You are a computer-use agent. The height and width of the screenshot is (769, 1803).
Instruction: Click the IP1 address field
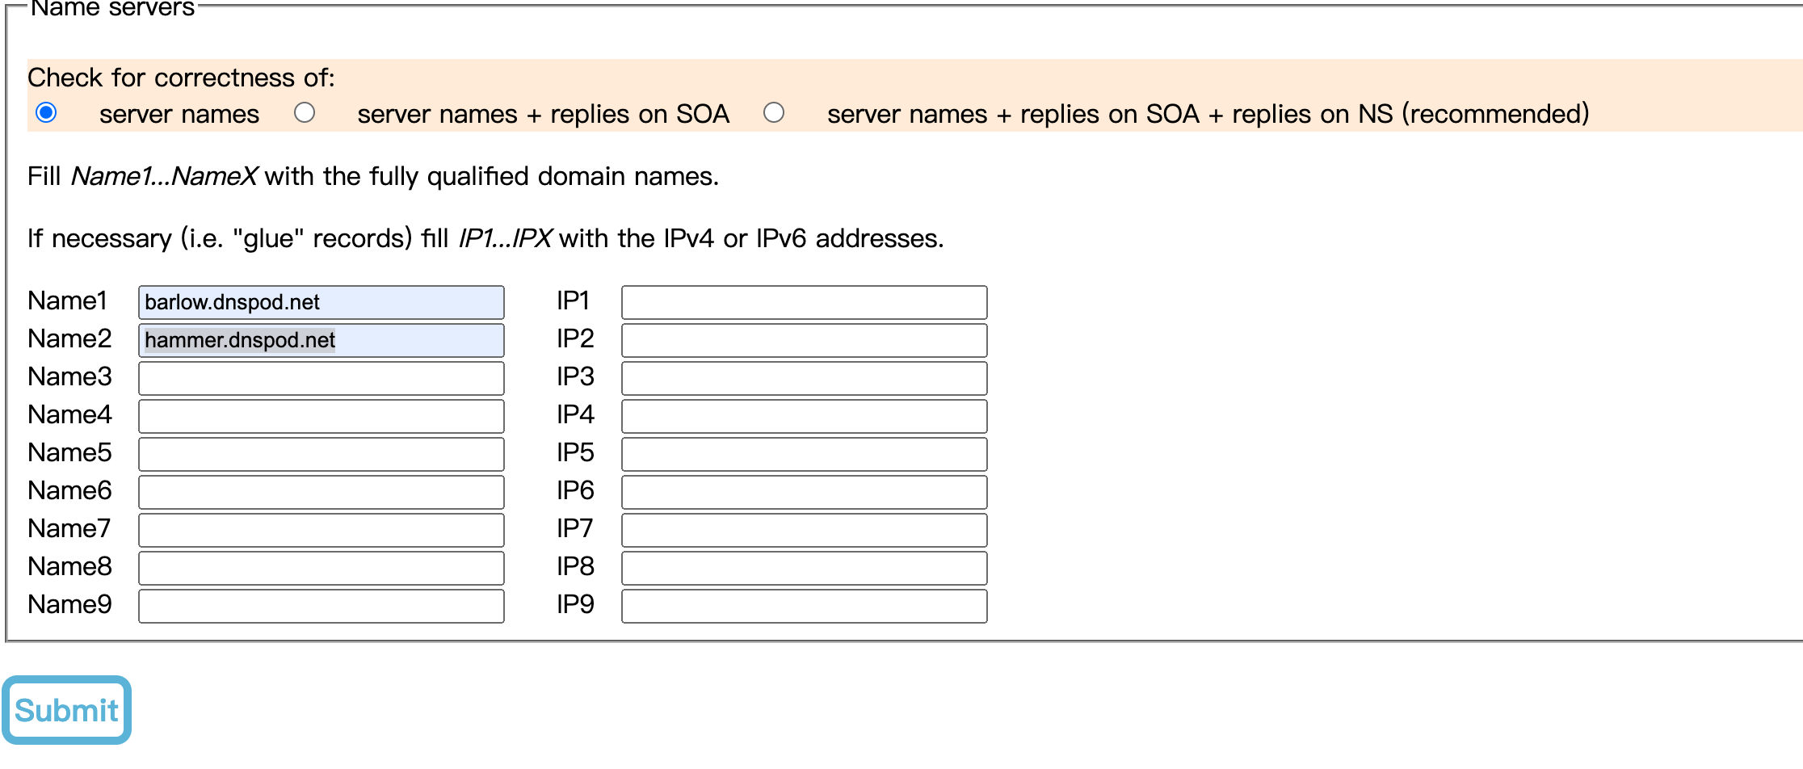804,302
